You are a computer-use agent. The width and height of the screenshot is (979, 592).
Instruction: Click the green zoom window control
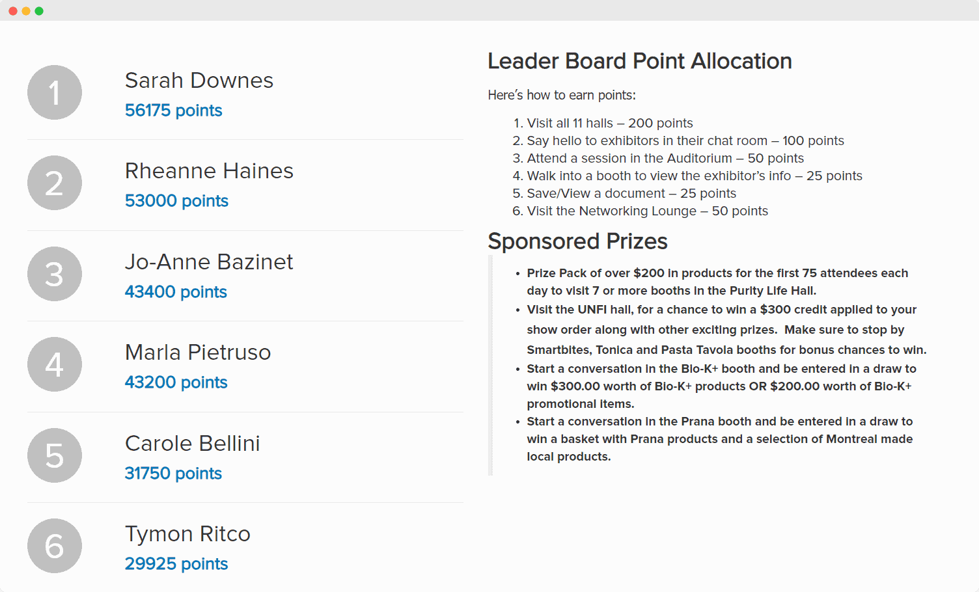pyautogui.click(x=40, y=10)
